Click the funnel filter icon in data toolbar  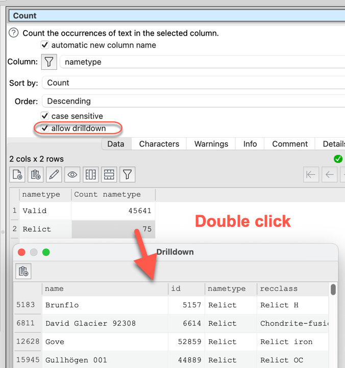[x=128, y=175]
